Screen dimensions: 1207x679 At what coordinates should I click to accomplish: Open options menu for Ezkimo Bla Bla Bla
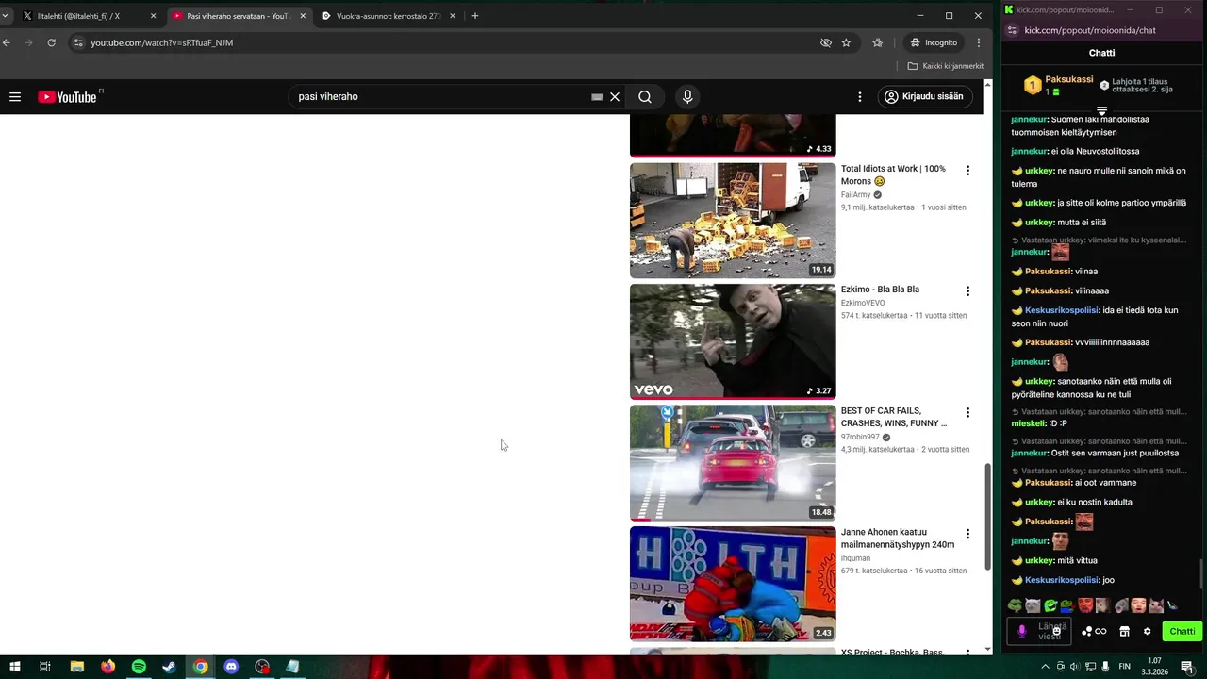click(967, 291)
